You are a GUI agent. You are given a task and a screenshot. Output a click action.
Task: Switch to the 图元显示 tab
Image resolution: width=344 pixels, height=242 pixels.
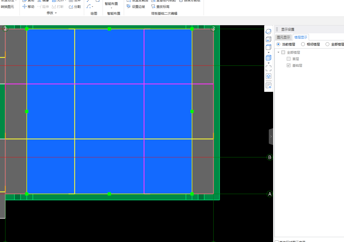point(283,37)
